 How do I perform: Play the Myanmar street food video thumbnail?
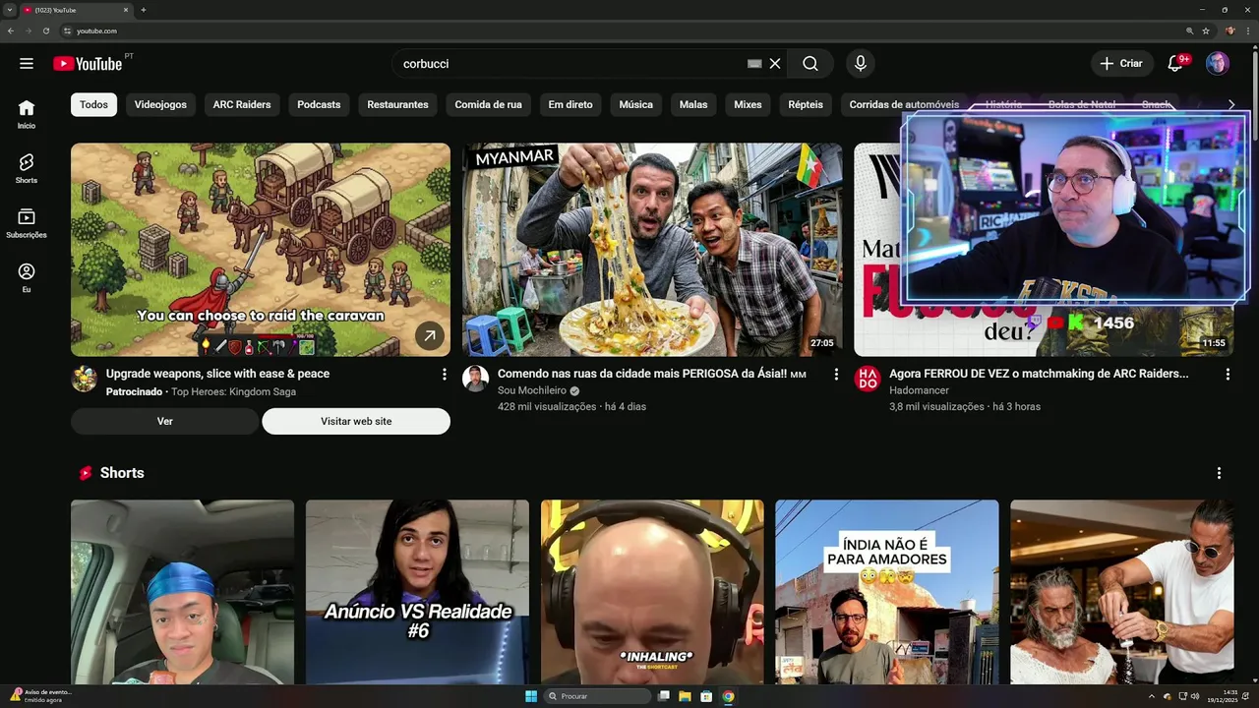pyautogui.click(x=652, y=250)
